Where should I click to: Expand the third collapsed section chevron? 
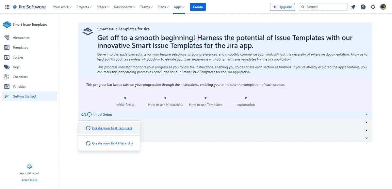click(367, 130)
